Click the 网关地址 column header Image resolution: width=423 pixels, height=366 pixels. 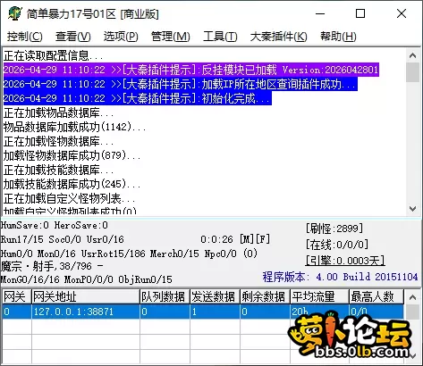coord(86,296)
